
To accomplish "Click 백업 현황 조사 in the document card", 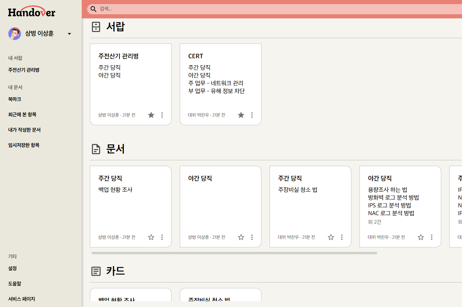I will click(115, 190).
